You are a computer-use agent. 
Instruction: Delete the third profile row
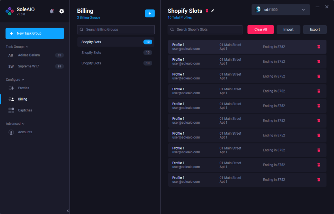pyautogui.click(x=319, y=76)
